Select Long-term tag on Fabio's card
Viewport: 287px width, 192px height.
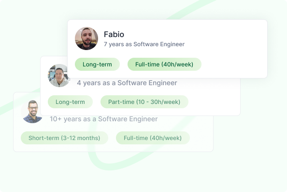[97, 64]
